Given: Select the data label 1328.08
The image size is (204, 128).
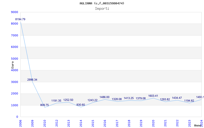Looking at the screenshot, I should point(117,99).
